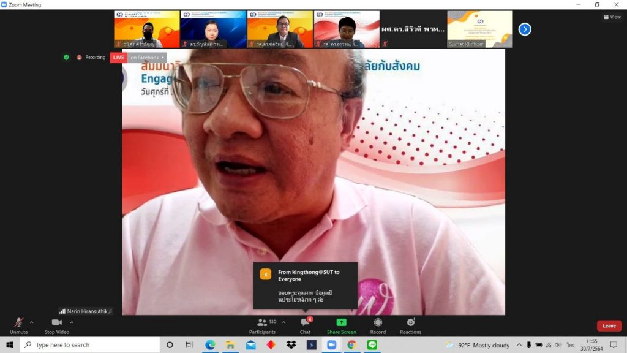Select Sumet Klinhom's video thumbnail
The width and height of the screenshot is (627, 353).
tap(480, 29)
